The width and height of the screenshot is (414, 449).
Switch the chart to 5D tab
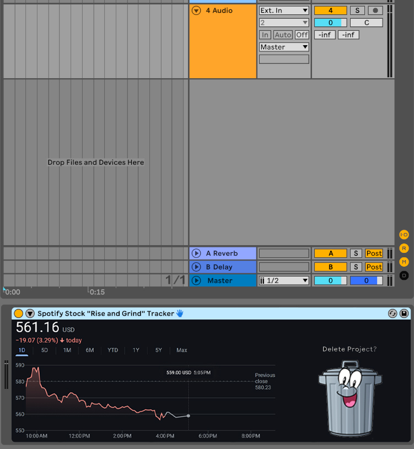click(45, 350)
